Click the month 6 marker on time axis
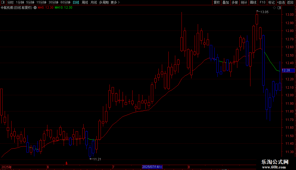296x170 pixels. pos(48,167)
